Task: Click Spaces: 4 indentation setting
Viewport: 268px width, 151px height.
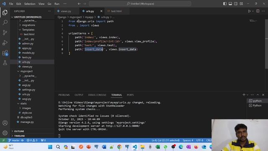Action: coord(188,140)
